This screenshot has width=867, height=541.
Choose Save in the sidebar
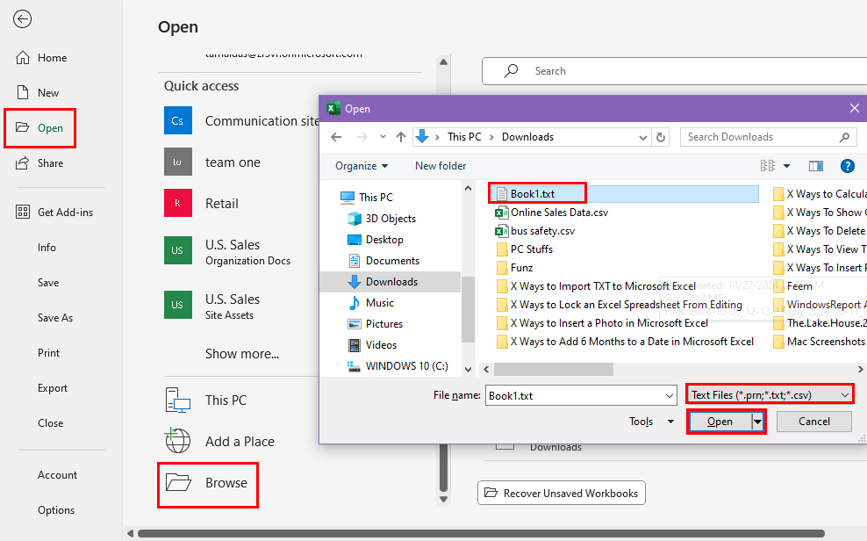48,283
